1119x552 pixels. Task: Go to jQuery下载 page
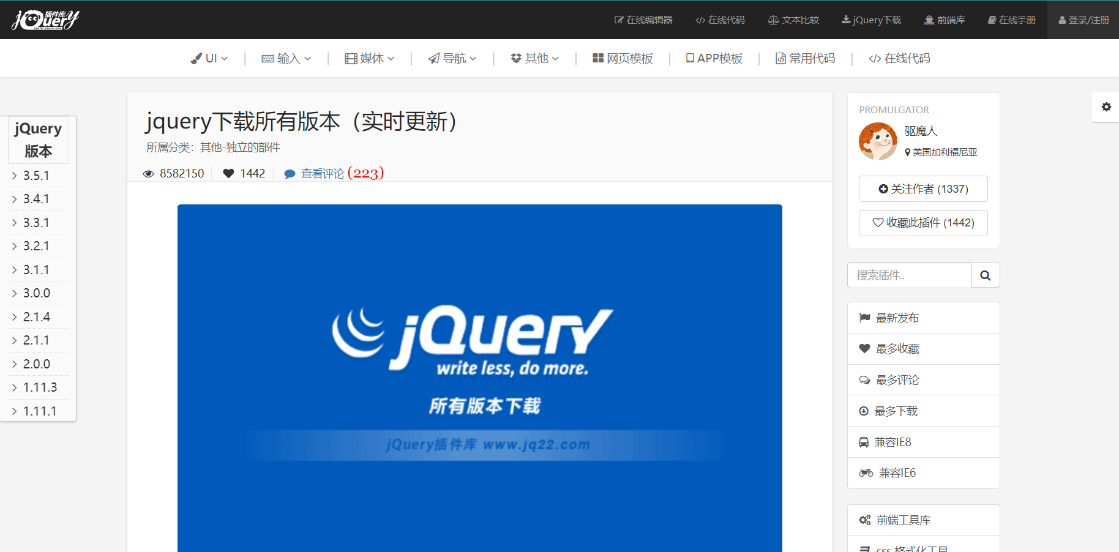point(871,20)
